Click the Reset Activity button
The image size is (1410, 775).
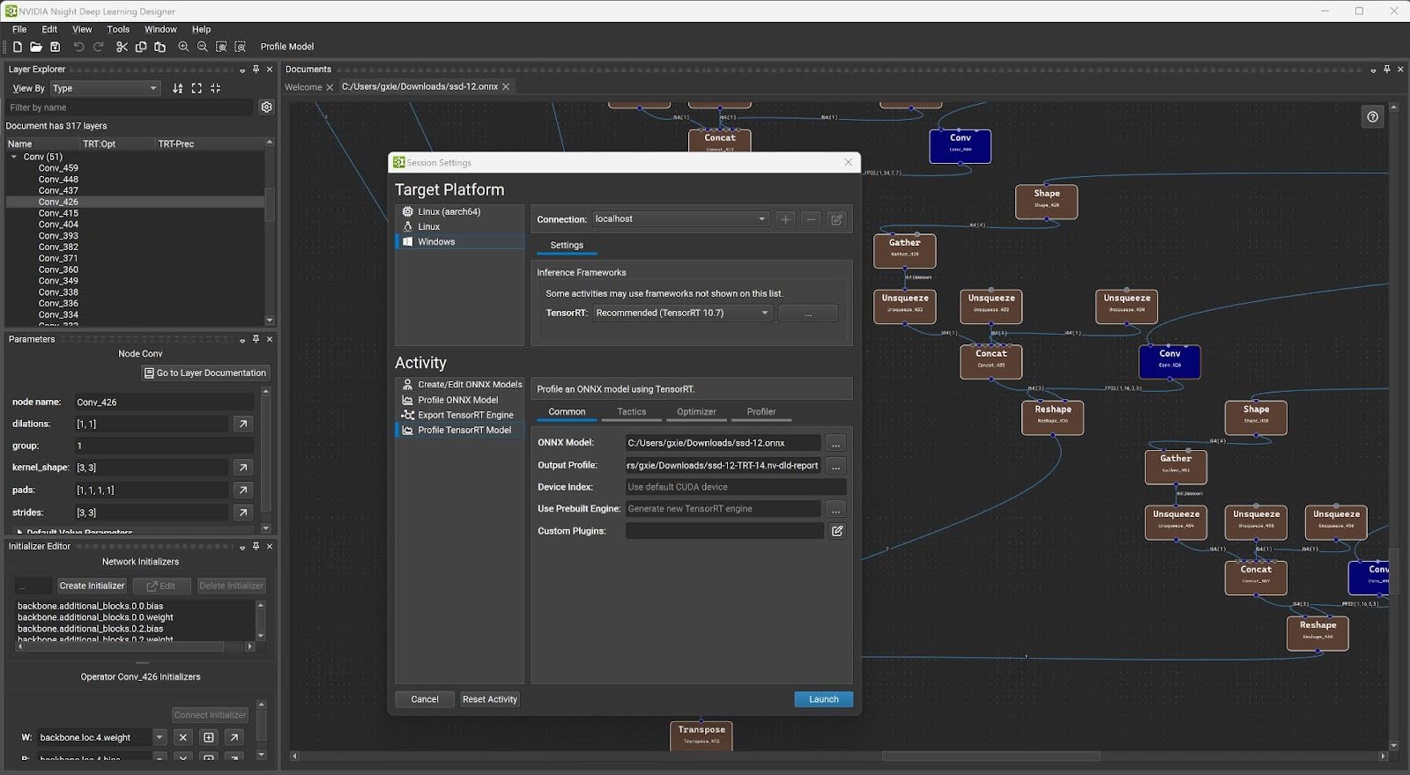click(490, 699)
